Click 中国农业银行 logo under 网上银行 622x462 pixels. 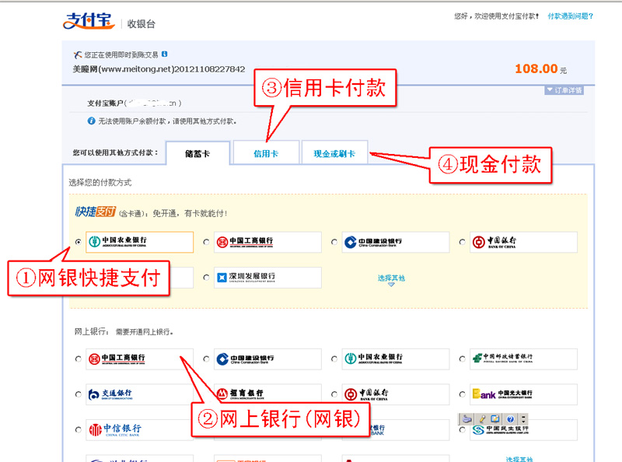(396, 359)
